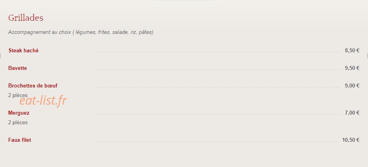
Task: Click the right edge navigation arrow
Action: tap(367, 56)
